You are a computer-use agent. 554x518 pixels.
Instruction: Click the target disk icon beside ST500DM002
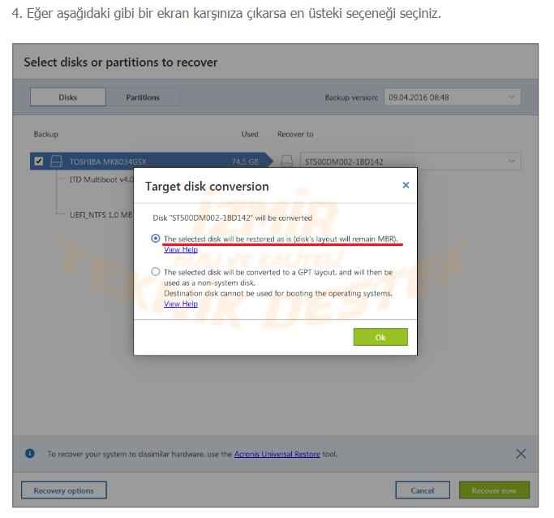pyautogui.click(x=286, y=162)
